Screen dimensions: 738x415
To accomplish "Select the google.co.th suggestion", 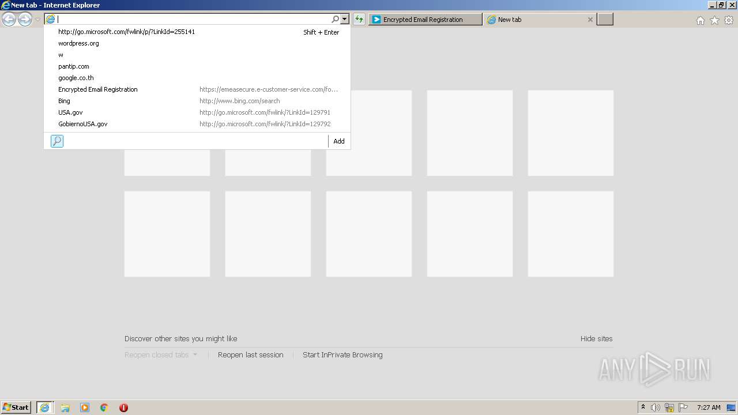I will point(197,78).
